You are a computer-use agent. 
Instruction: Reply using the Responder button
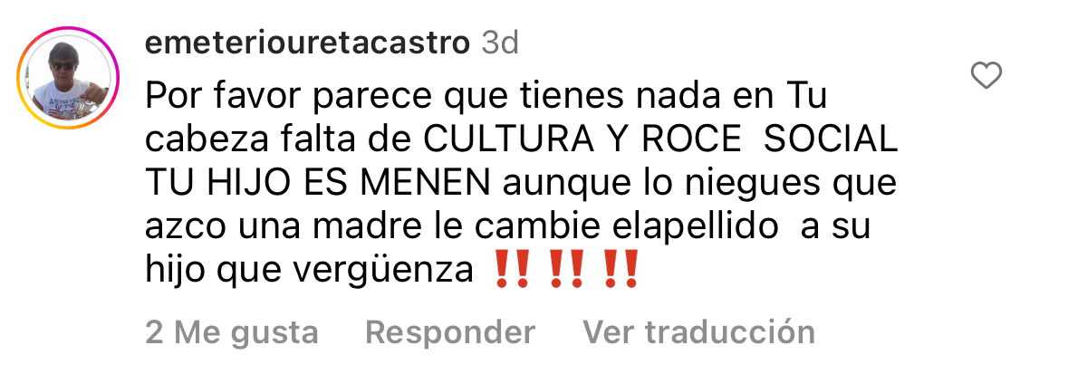pos(450,332)
